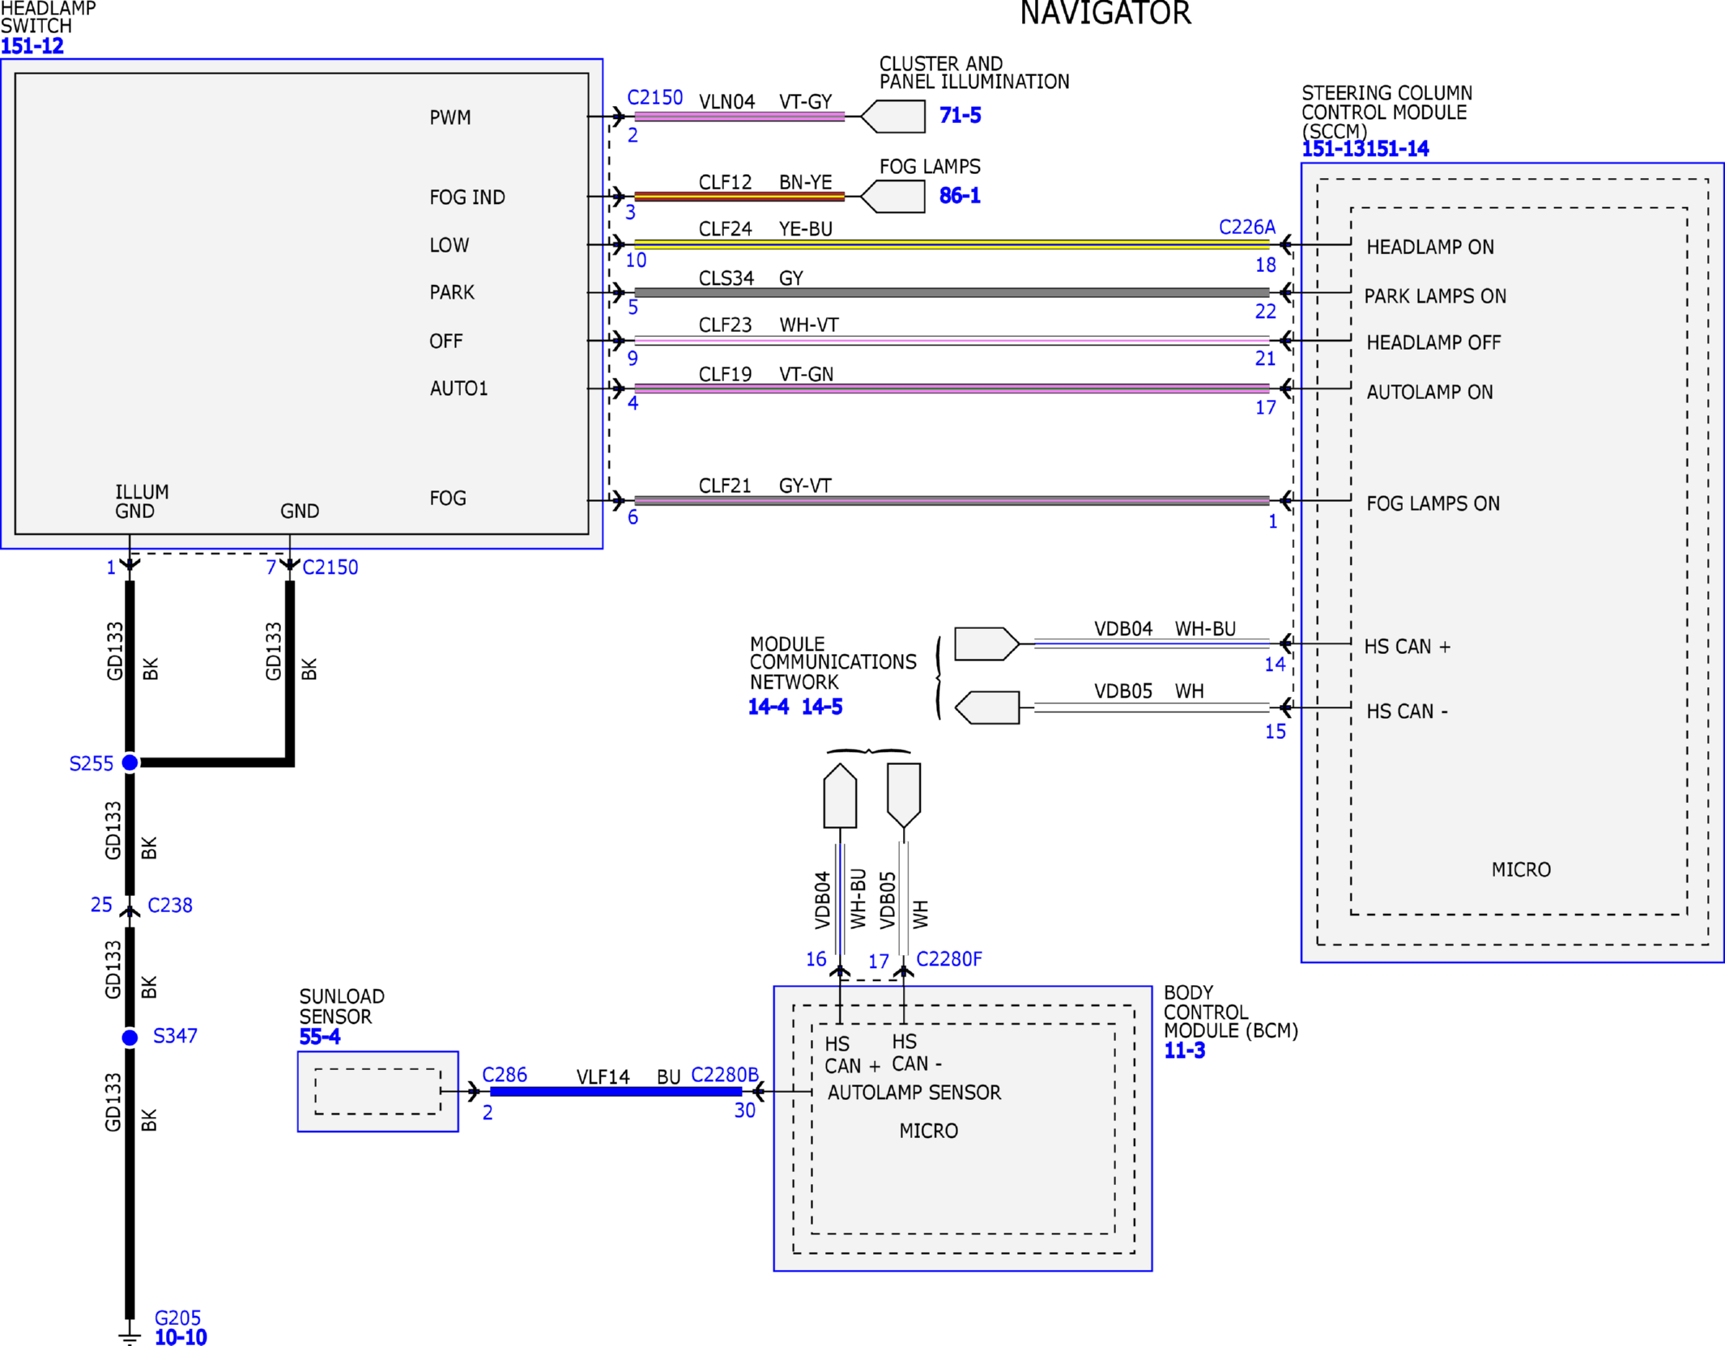Screen dimensions: 1725x1346
Task: Click the VT-GN wire color label
Action: [x=807, y=374]
